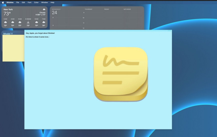
Task: Click text 'It's time to show it some love.'
Action: tap(37, 37)
